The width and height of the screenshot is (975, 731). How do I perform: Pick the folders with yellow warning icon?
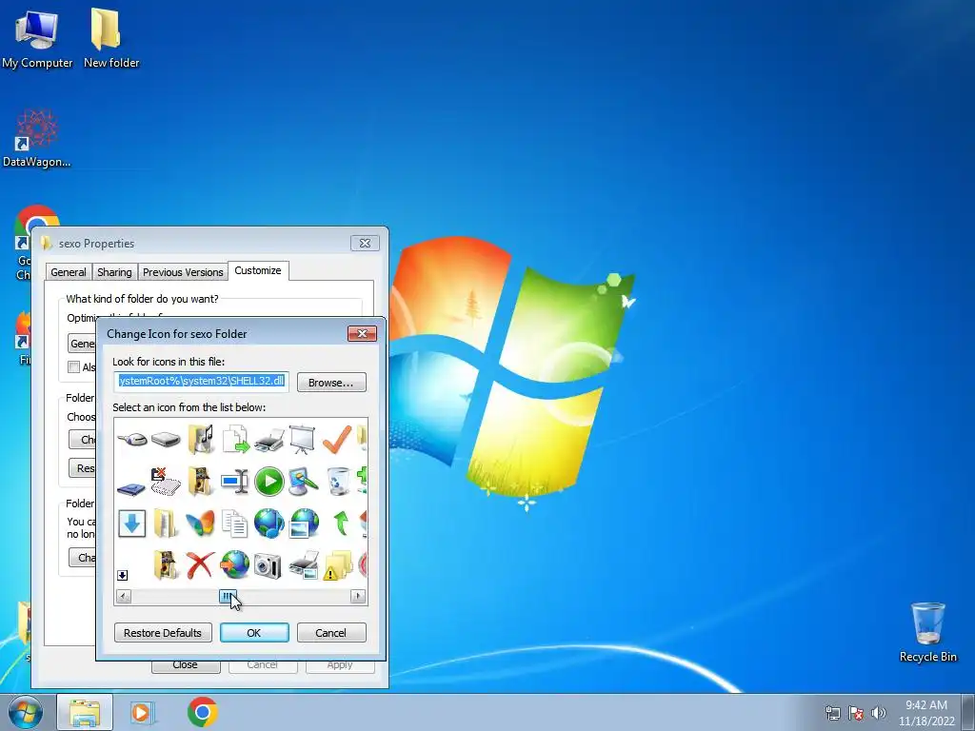tap(338, 565)
